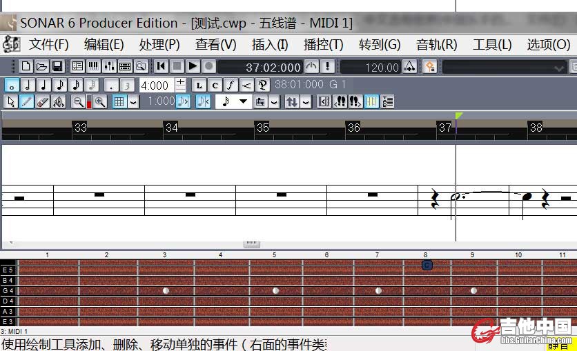The image size is (577, 351).
Task: Select whole note duration
Action: (x=12, y=85)
